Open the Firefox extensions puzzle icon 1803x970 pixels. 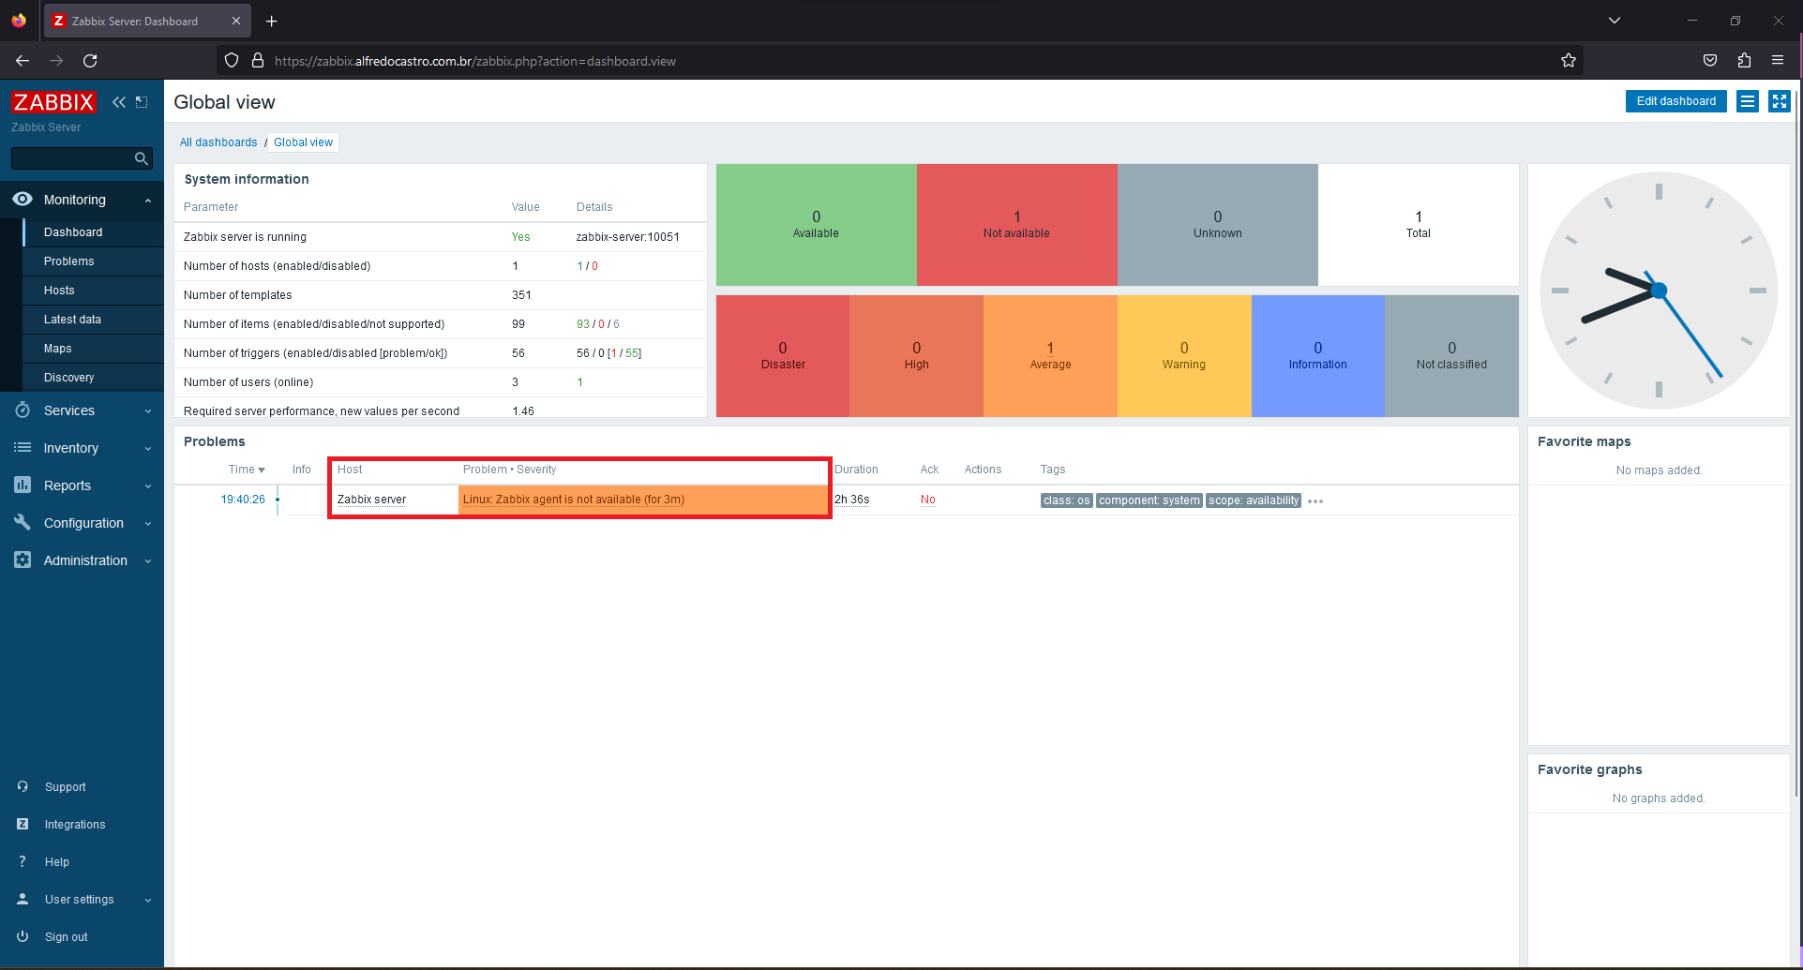pyautogui.click(x=1744, y=61)
